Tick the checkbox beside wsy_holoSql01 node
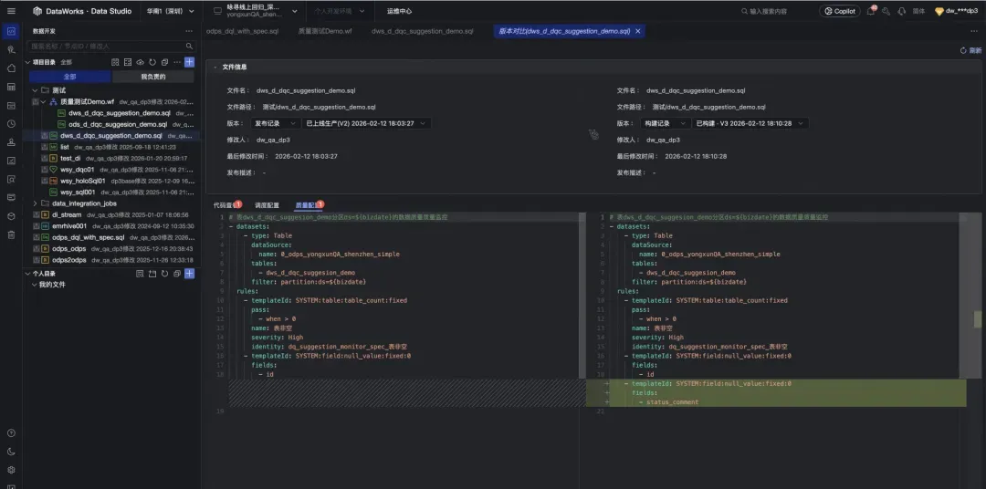The image size is (986, 489). click(45, 181)
